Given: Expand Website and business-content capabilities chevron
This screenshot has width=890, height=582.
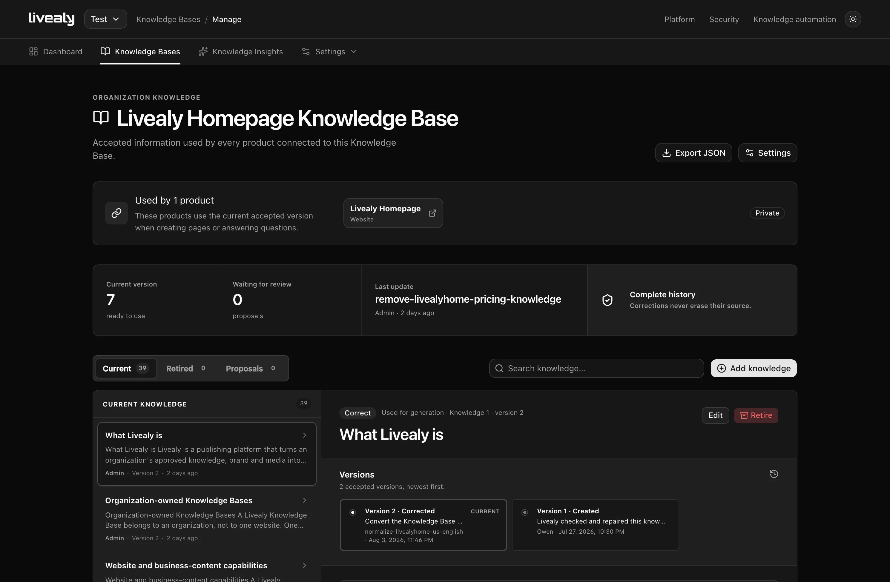Looking at the screenshot, I should 304,565.
